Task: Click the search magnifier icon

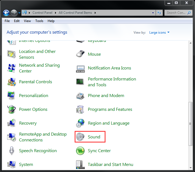Action: click(189, 13)
